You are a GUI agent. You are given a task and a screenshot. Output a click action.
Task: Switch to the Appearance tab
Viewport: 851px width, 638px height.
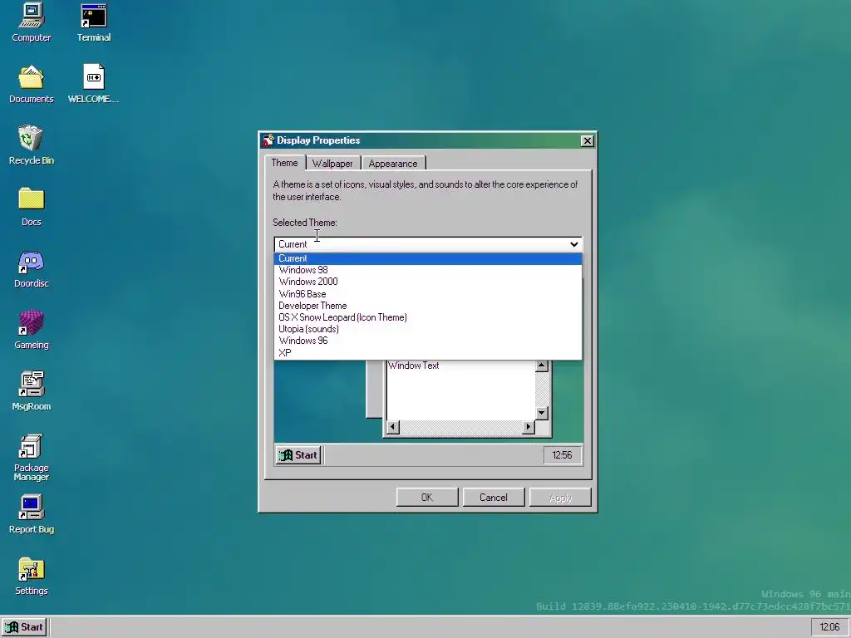click(393, 164)
